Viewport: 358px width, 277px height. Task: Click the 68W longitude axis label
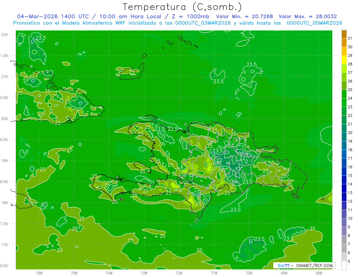(x=319, y=273)
